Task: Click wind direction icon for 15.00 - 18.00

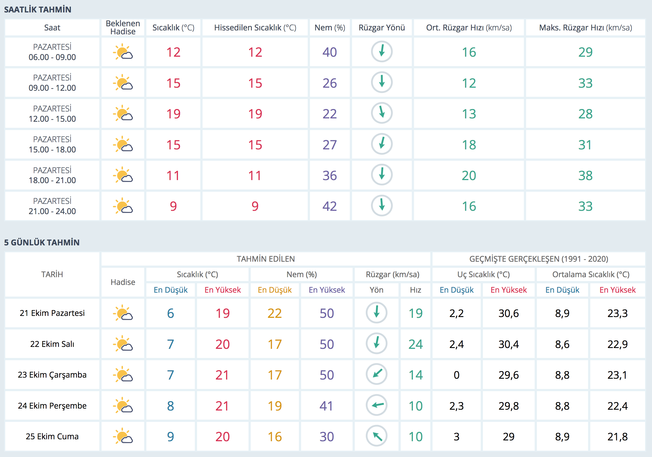Action: click(x=382, y=144)
